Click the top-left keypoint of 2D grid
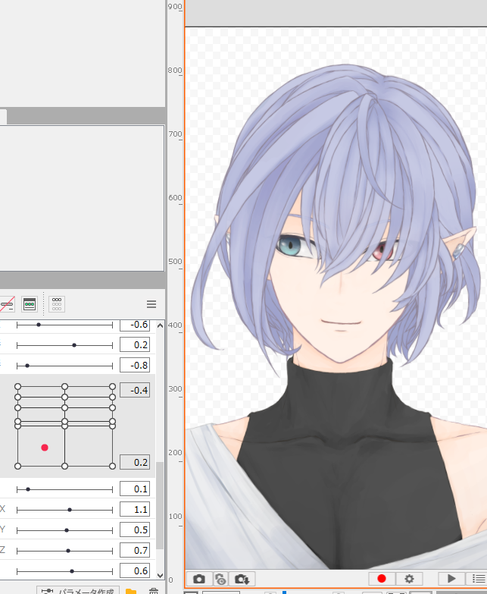 click(17, 386)
